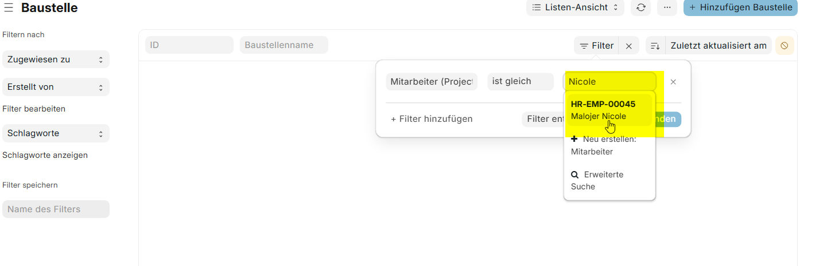The width and height of the screenshot is (827, 266).
Task: Open the three-dots more options menu
Action: coord(666,7)
